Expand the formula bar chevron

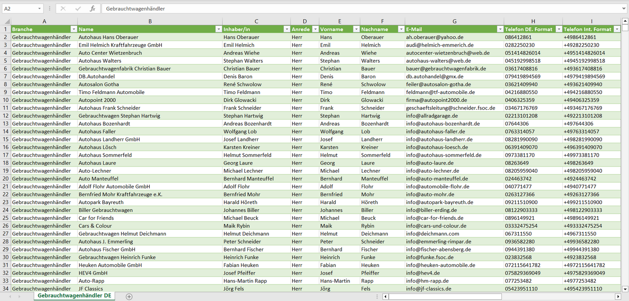click(624, 9)
